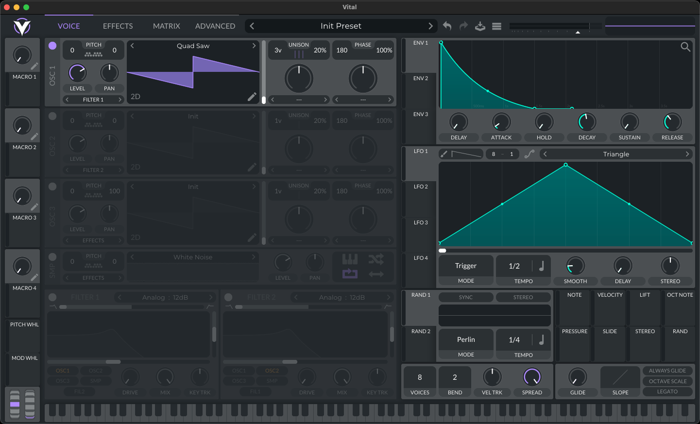Click the LFO 1 paint brush icon

click(444, 154)
